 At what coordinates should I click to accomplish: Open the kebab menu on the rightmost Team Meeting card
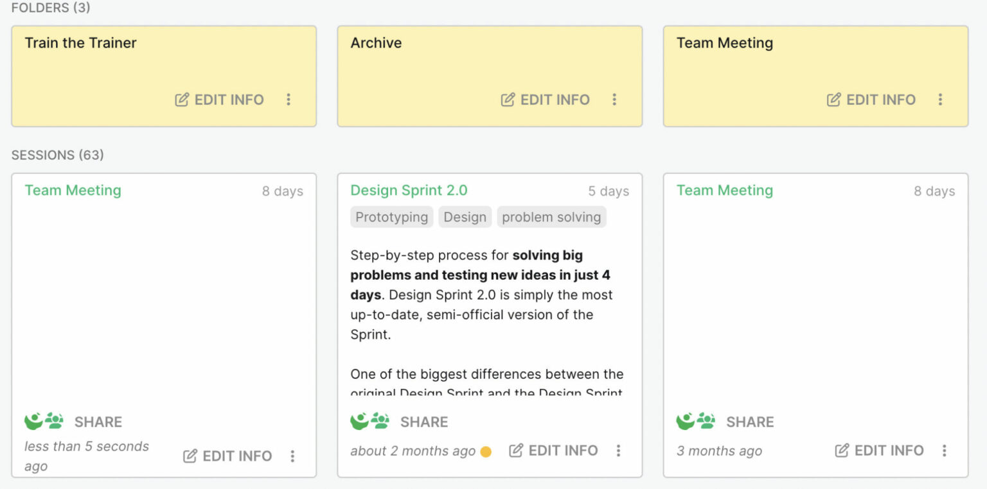point(944,450)
